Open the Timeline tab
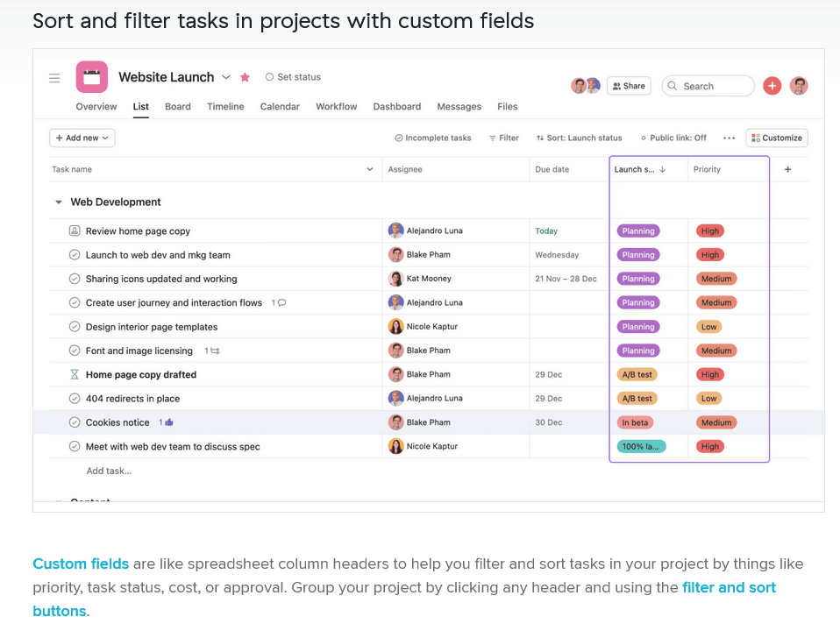840x631 pixels. (x=225, y=107)
